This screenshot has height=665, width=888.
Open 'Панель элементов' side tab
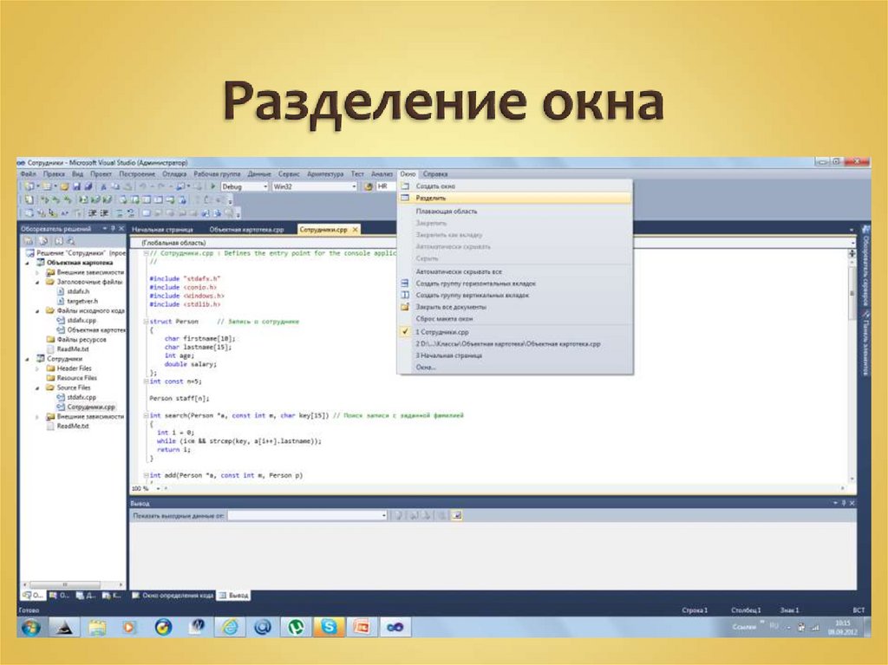865,344
